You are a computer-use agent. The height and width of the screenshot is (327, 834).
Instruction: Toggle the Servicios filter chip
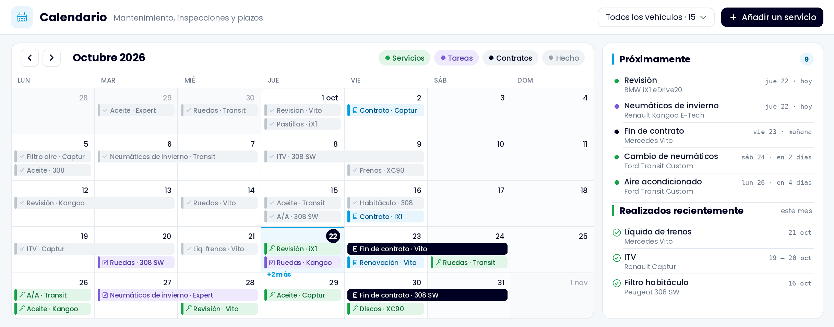point(405,58)
